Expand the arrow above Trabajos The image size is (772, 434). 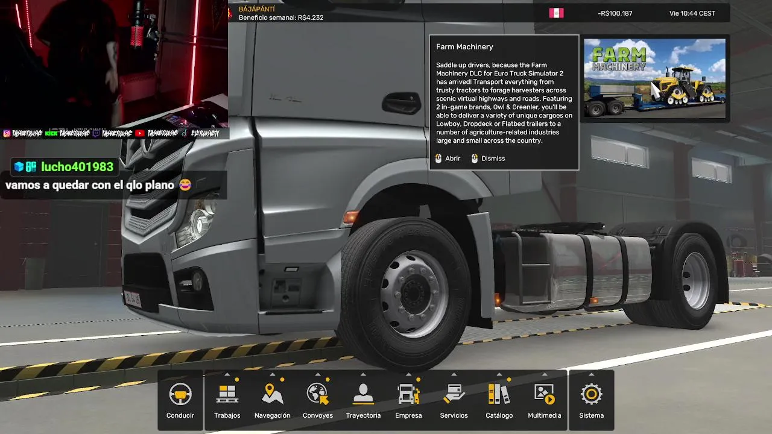click(227, 374)
